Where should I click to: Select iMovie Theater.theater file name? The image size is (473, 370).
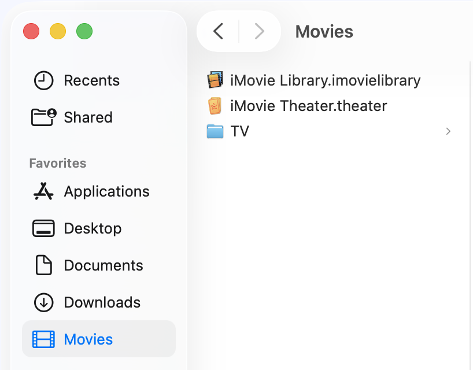click(x=308, y=106)
